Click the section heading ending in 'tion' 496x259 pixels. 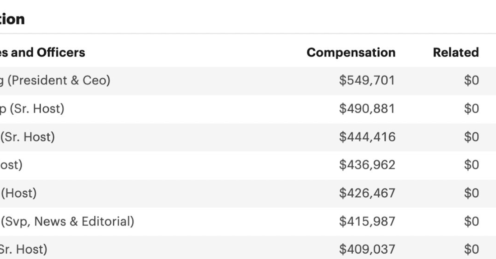(x=12, y=19)
